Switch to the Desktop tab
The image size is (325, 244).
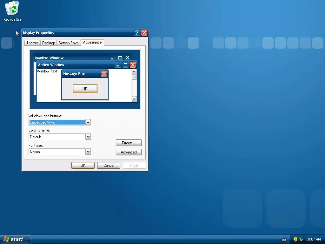point(49,43)
